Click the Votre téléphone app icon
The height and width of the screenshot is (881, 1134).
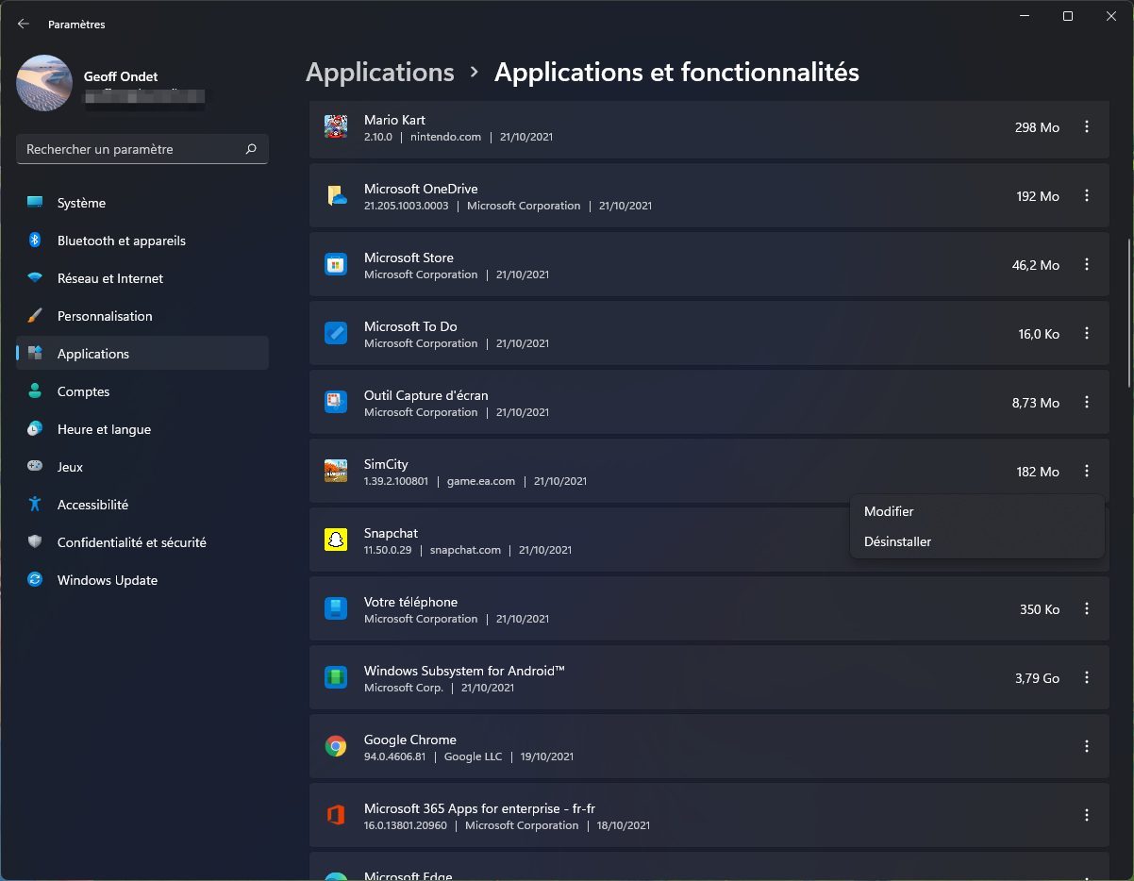point(335,609)
